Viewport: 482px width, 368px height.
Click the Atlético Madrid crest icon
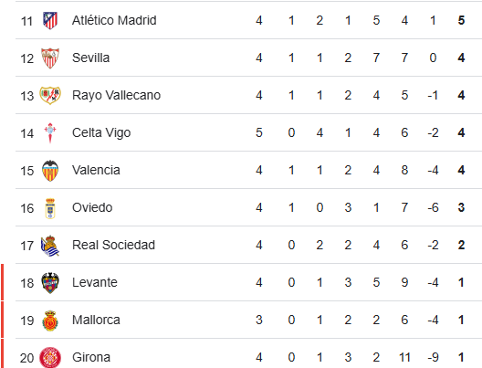pyautogui.click(x=50, y=21)
